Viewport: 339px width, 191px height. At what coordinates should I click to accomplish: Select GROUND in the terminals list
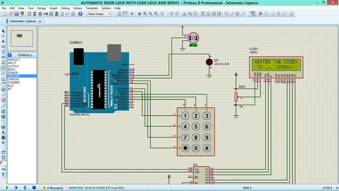[x=22, y=76]
